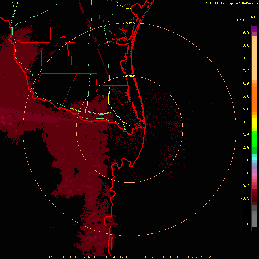Pick the pink band near 1.0
Screen dimensions: 259x259
(x=254, y=174)
